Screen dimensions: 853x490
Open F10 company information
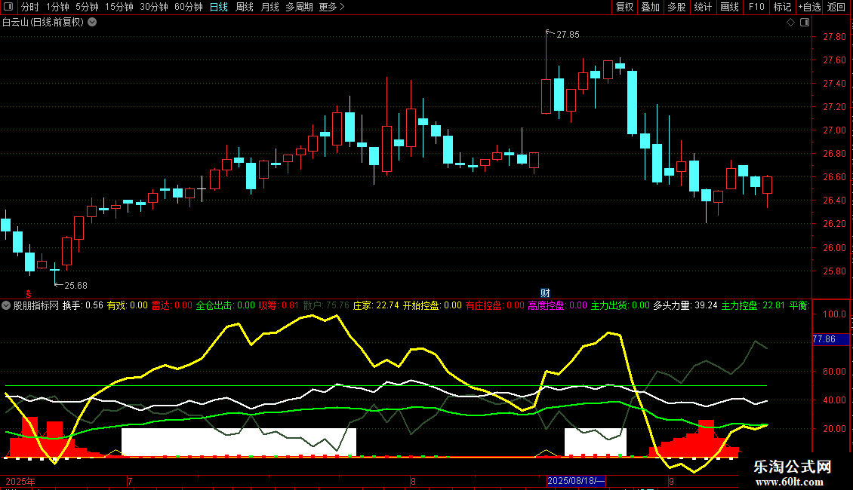(756, 7)
